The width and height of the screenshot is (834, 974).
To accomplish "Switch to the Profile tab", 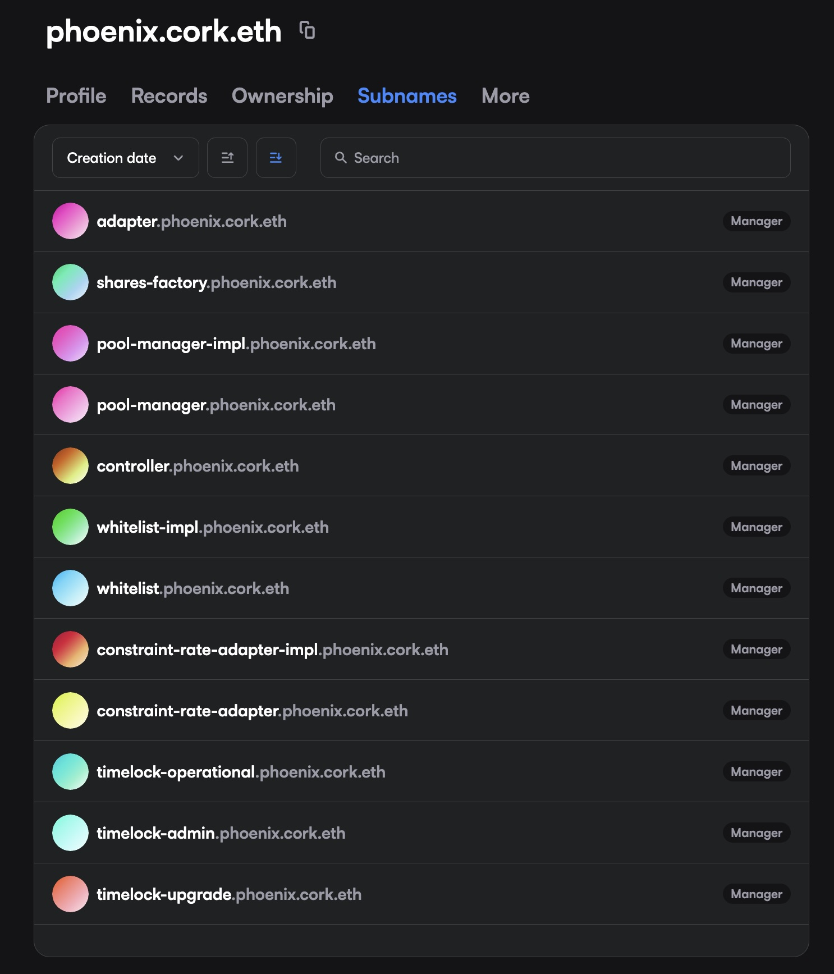I will click(76, 96).
